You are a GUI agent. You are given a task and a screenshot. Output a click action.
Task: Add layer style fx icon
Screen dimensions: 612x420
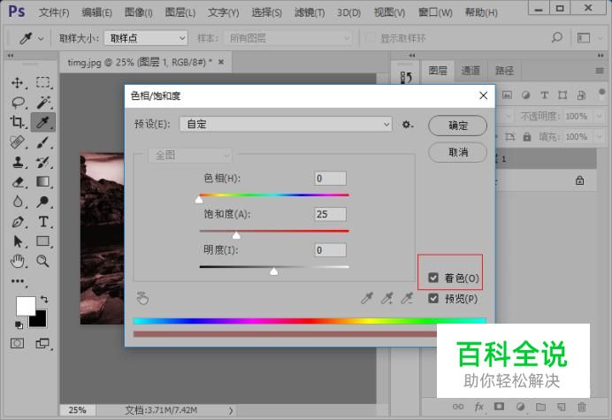(x=479, y=407)
